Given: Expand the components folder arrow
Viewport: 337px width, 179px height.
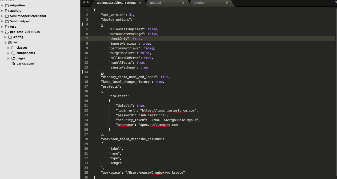Looking at the screenshot, I should tap(9, 53).
